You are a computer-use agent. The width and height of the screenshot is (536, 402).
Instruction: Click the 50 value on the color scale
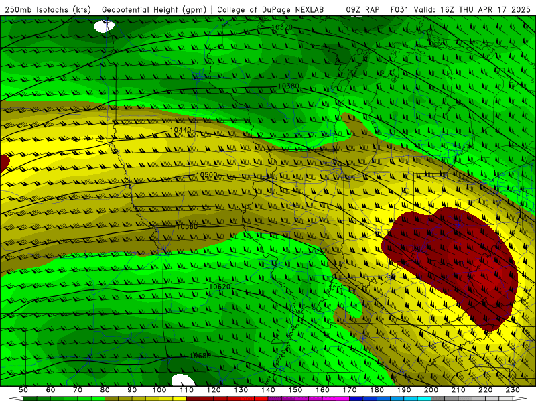click(23, 390)
